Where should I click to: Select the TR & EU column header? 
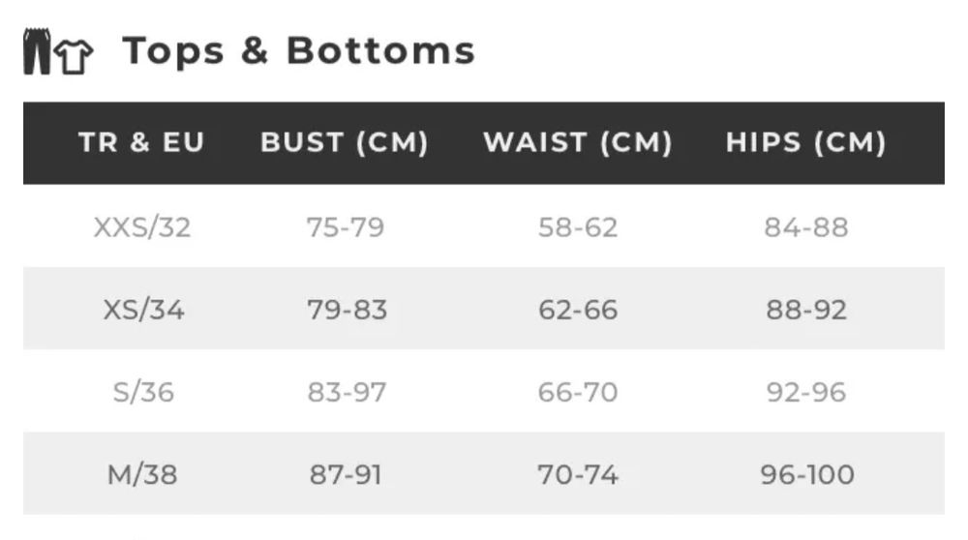coord(141,143)
